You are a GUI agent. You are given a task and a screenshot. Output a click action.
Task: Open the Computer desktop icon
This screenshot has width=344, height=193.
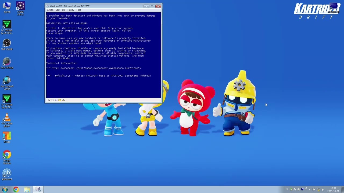tap(7, 8)
